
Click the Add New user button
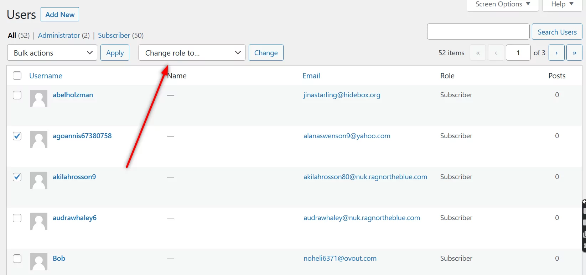pyautogui.click(x=60, y=15)
